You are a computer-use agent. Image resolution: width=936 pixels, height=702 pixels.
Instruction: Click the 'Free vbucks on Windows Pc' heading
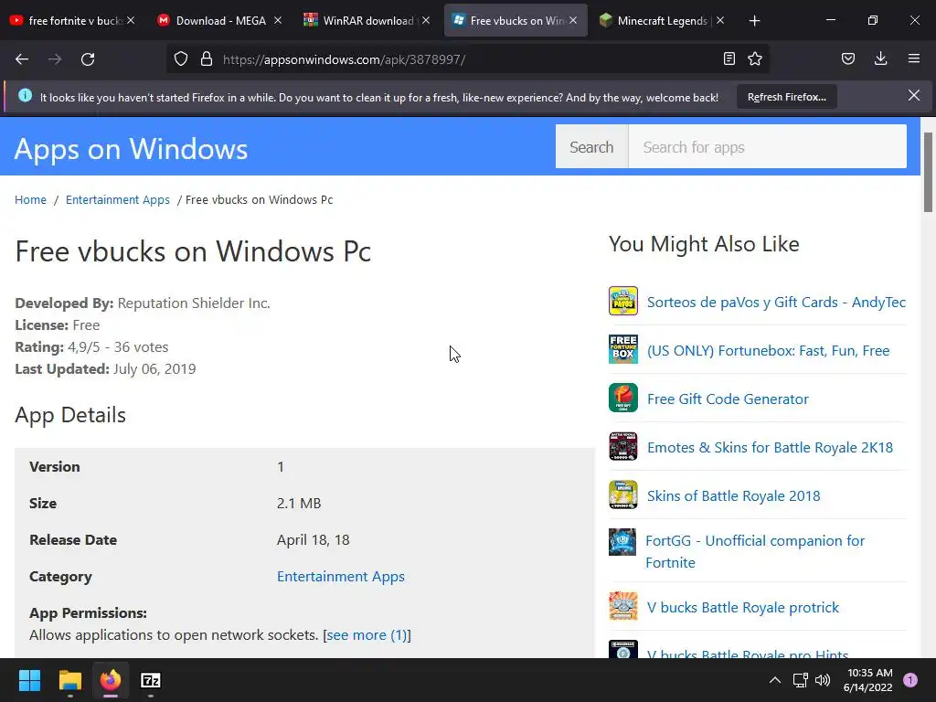(193, 251)
